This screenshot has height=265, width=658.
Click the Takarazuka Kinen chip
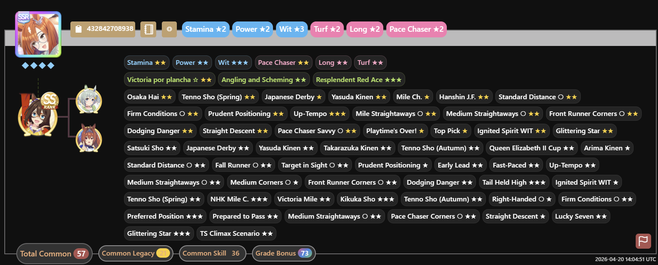tap(358, 148)
